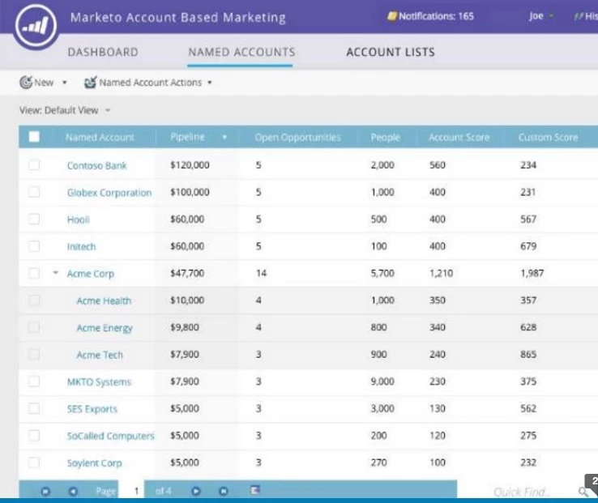598x503 pixels.
Task: Open the Contoso Bank account link
Action: point(97,165)
